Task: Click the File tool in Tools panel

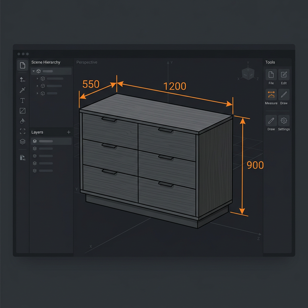Action: 271,75
